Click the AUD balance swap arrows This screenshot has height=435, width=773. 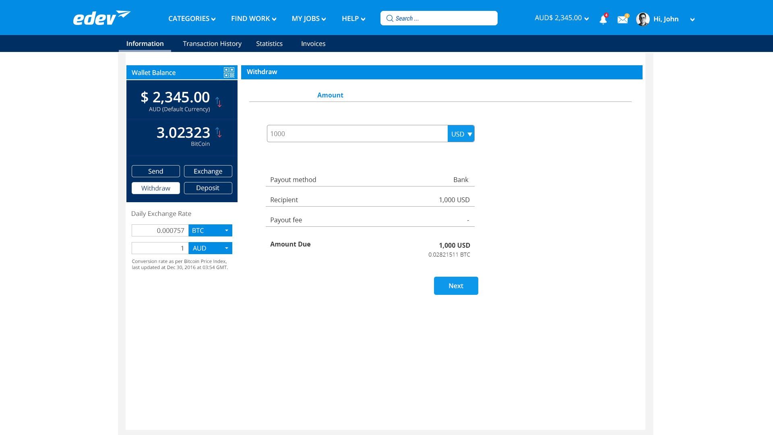pos(219,102)
